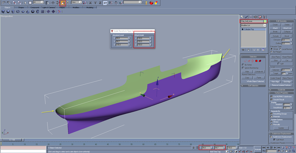
Task: Toggle the Split checkbox under Slice
Action: (x=279, y=64)
